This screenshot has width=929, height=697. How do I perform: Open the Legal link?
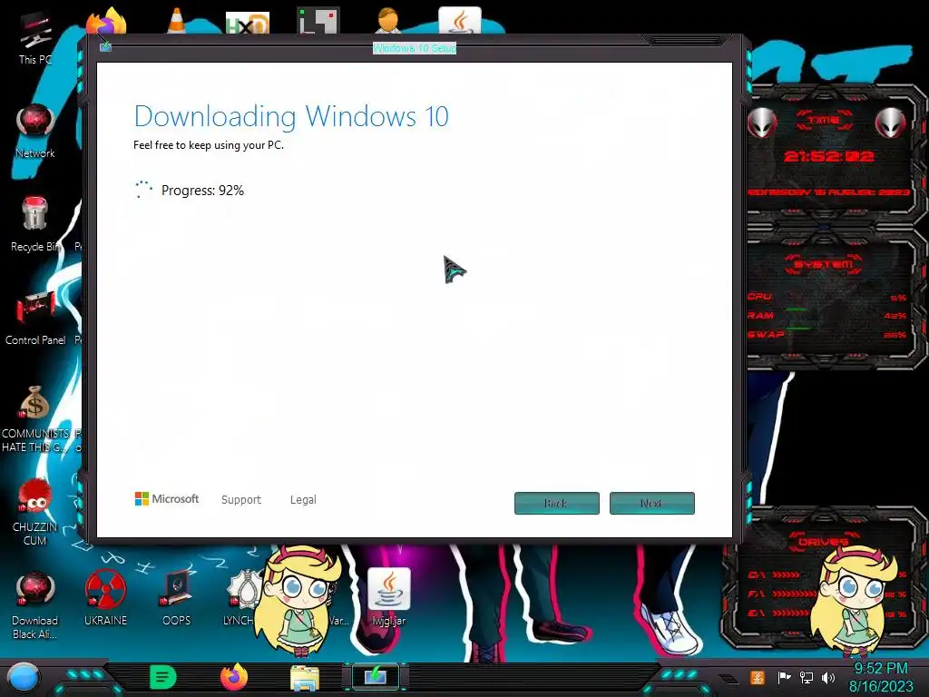303,500
